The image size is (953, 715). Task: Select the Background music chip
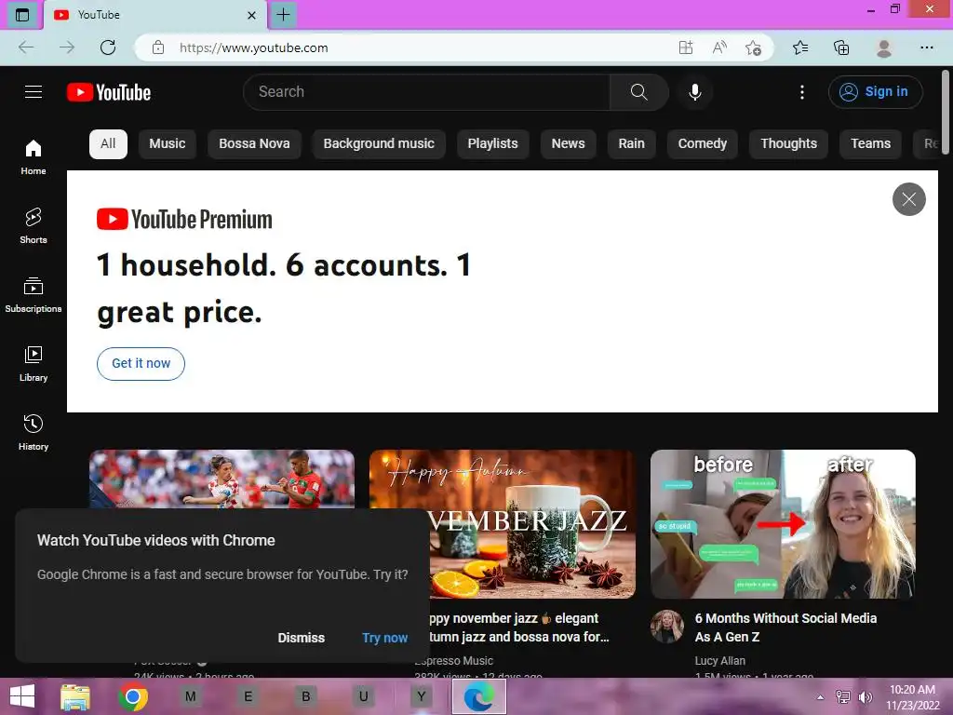(379, 144)
